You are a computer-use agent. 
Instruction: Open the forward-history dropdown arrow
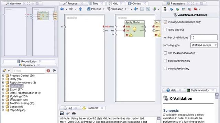(76, 9)
